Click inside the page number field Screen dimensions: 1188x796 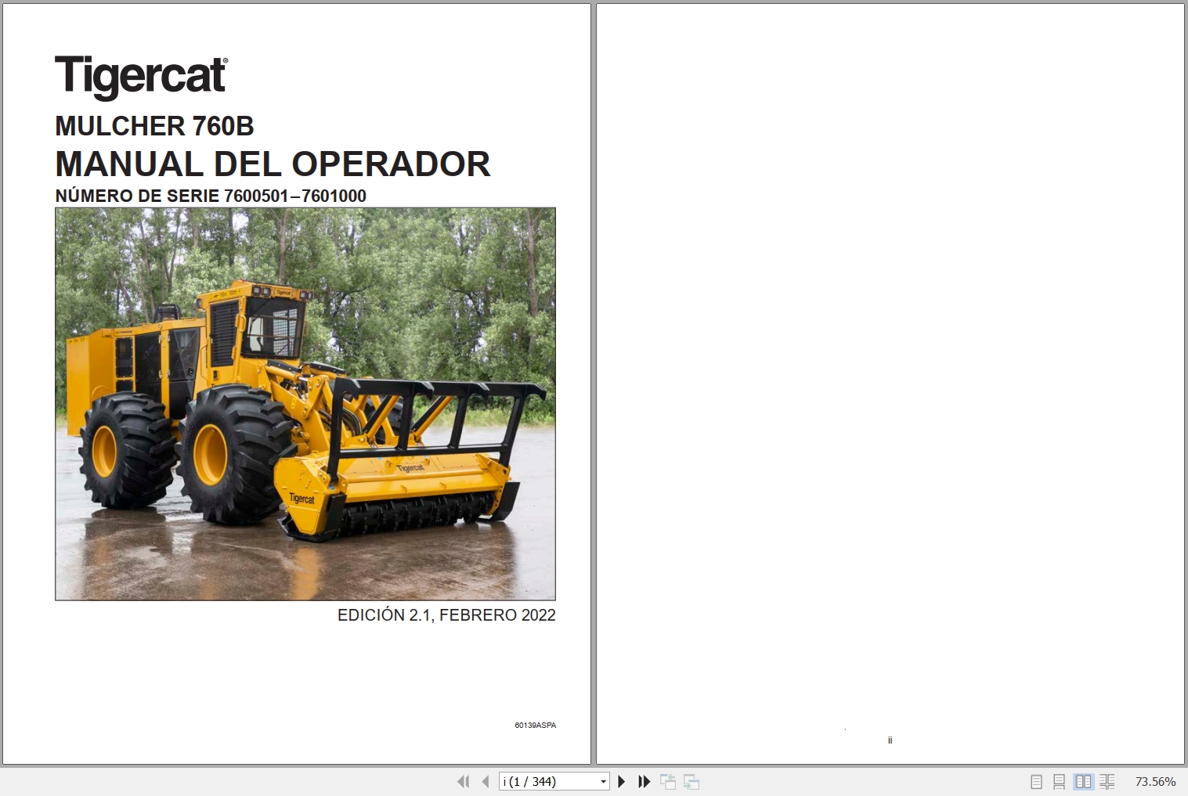pyautogui.click(x=540, y=781)
